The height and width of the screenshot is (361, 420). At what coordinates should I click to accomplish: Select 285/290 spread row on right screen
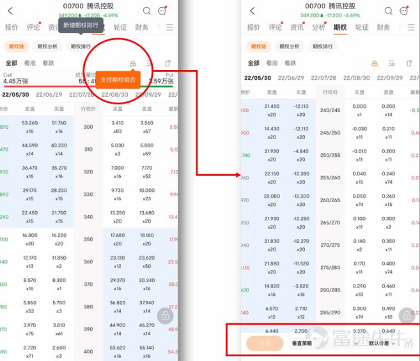(x=331, y=313)
